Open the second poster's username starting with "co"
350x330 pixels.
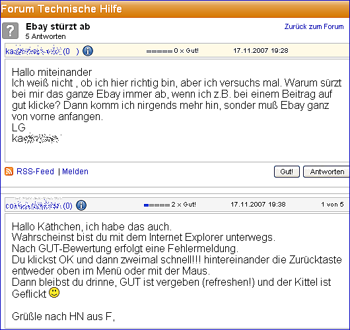click(x=34, y=205)
